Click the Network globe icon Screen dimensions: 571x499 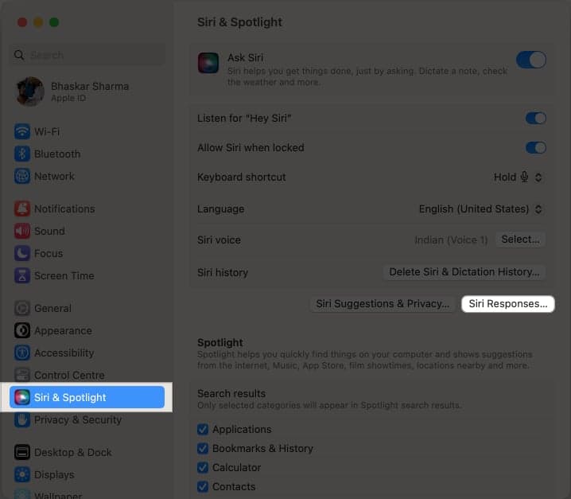point(22,176)
